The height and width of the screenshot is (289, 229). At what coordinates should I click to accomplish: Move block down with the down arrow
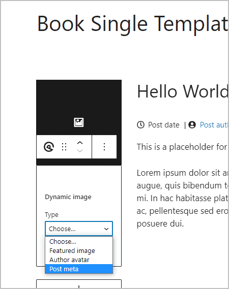click(80, 151)
